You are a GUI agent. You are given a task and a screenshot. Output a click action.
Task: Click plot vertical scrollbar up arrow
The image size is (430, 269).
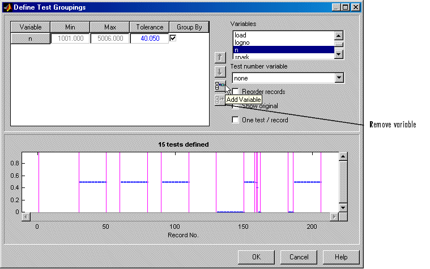pyautogui.click(x=343, y=156)
